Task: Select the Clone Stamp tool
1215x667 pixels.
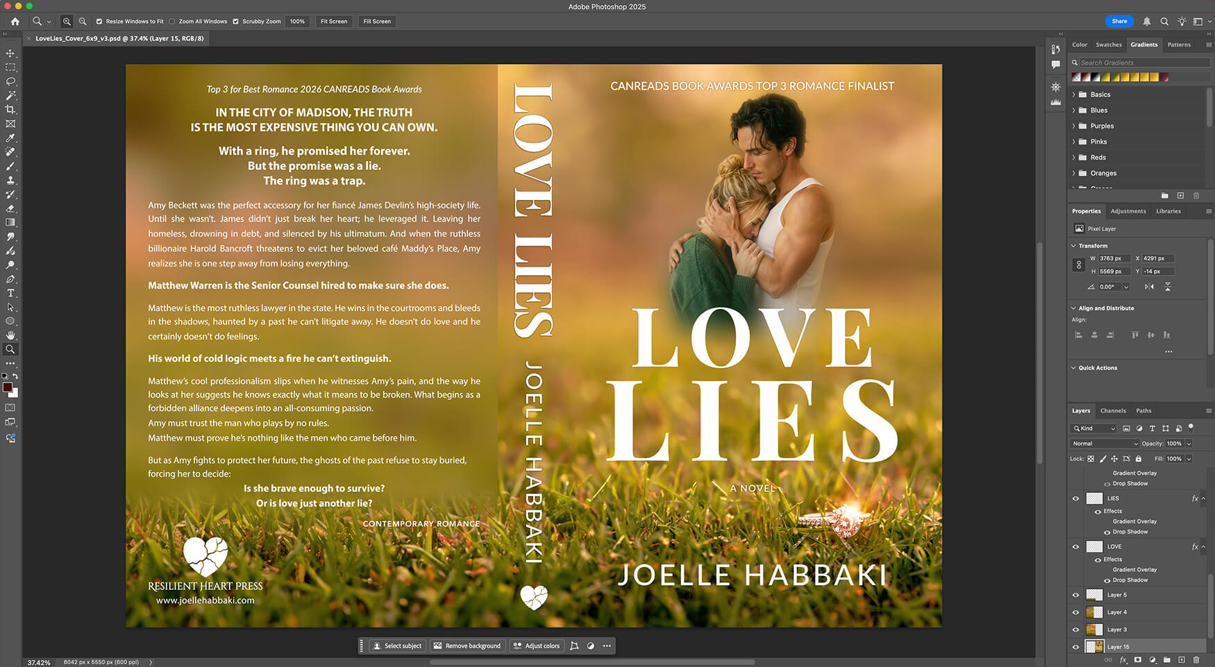Action: pyautogui.click(x=10, y=180)
